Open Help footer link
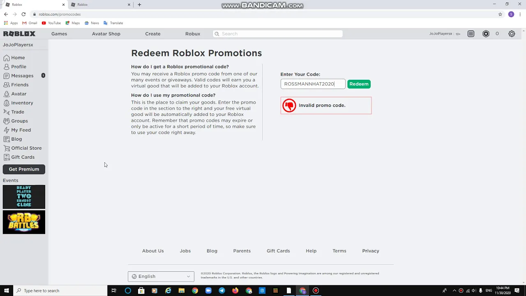The width and height of the screenshot is (526, 296). click(311, 251)
